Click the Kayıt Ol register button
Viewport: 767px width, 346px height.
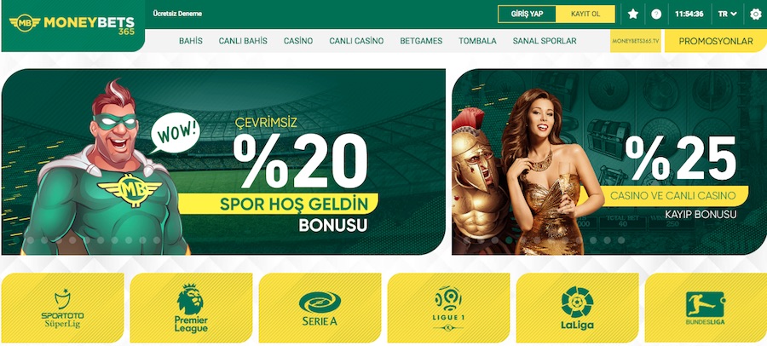click(585, 14)
